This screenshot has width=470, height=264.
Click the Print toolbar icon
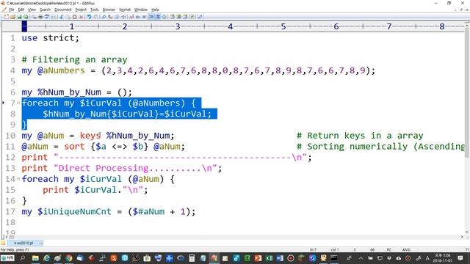40,17
